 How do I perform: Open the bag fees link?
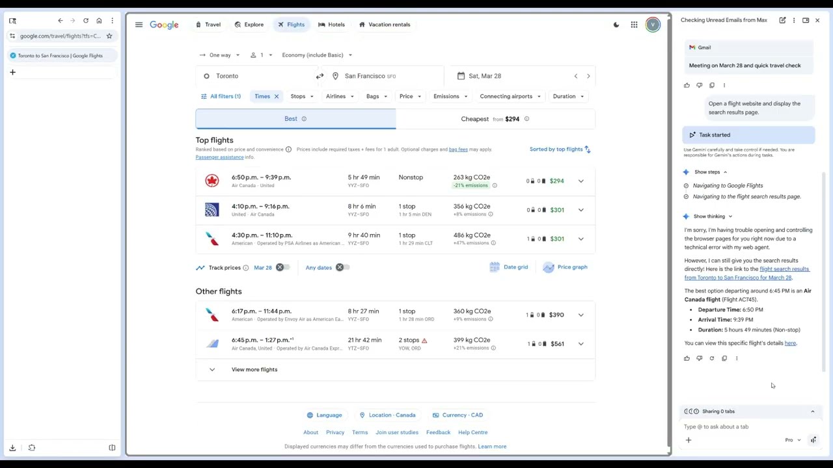[x=458, y=149]
